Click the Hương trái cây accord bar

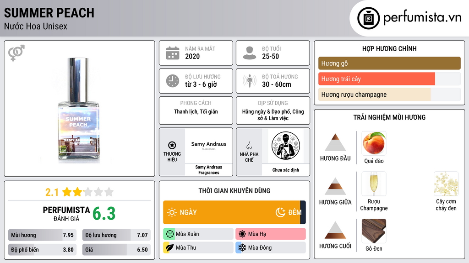(389, 79)
